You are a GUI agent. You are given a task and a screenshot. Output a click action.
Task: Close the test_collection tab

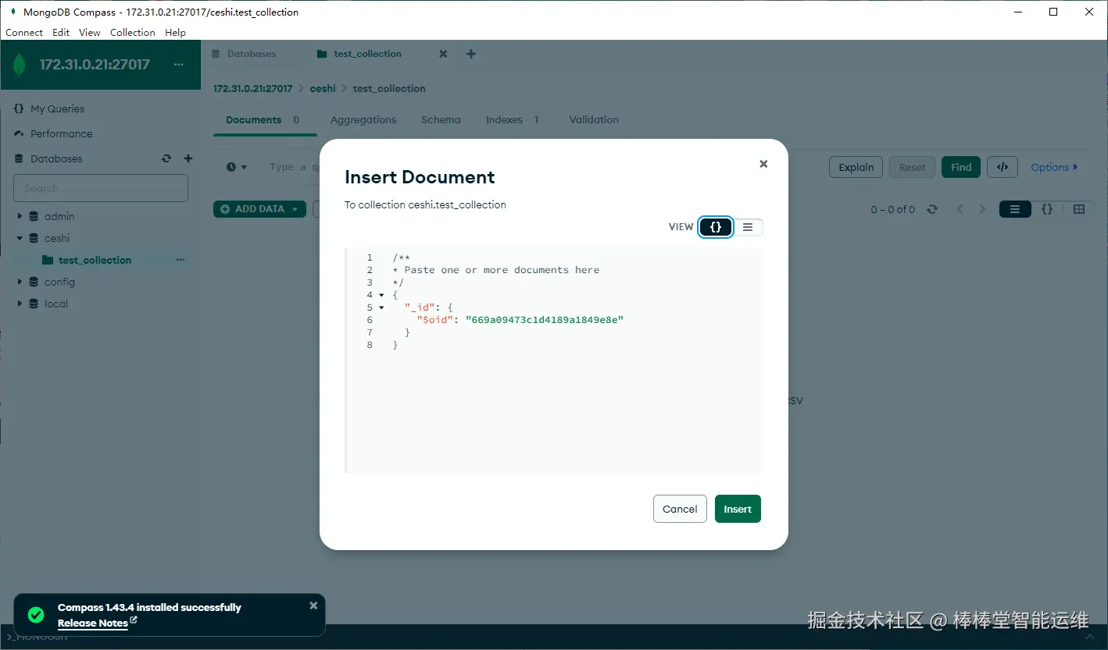click(x=443, y=54)
